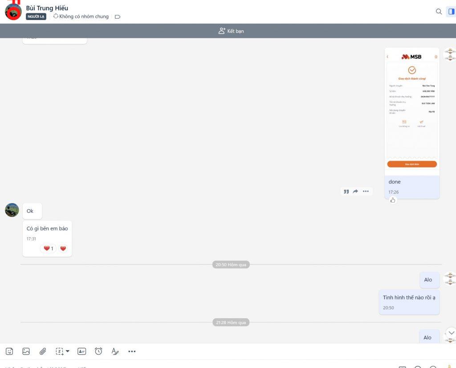The width and height of the screenshot is (456, 368).
Task: Open the screenshot capture dropdown arrow
Action: click(68, 351)
